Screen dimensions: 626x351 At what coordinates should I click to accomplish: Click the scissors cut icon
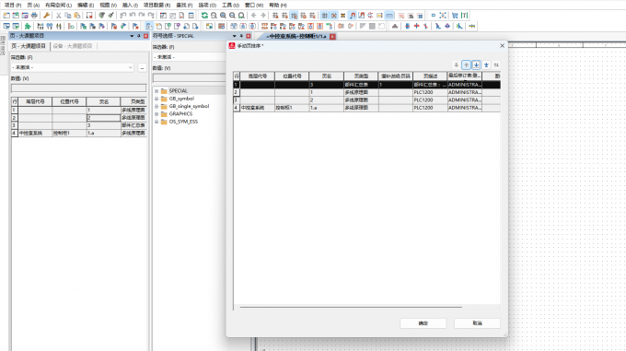[59, 16]
